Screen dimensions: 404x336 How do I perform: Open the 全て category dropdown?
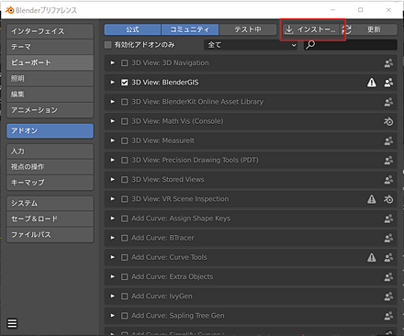[x=251, y=45]
